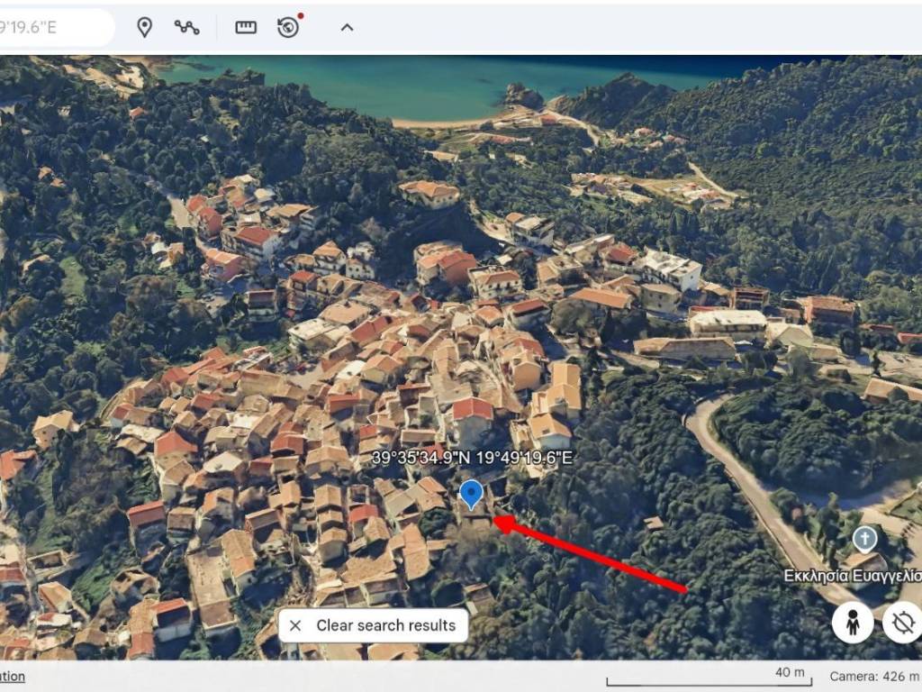The image size is (922, 692).
Task: Click the compass rotation control icon
Action: 903,623
